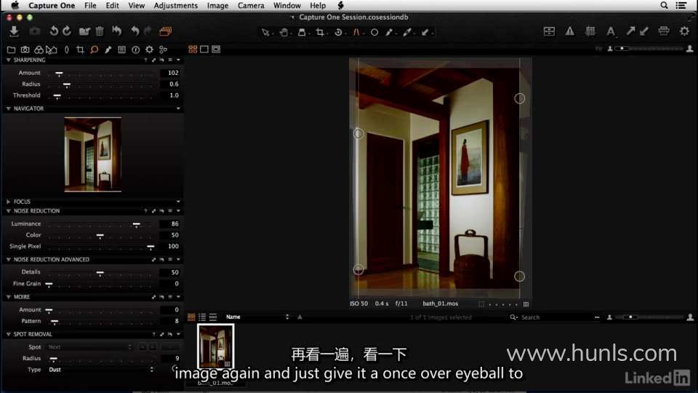Image resolution: width=698 pixels, height=393 pixels.
Task: Collapse the Noise Reduction Advanced panel
Action: pos(9,259)
